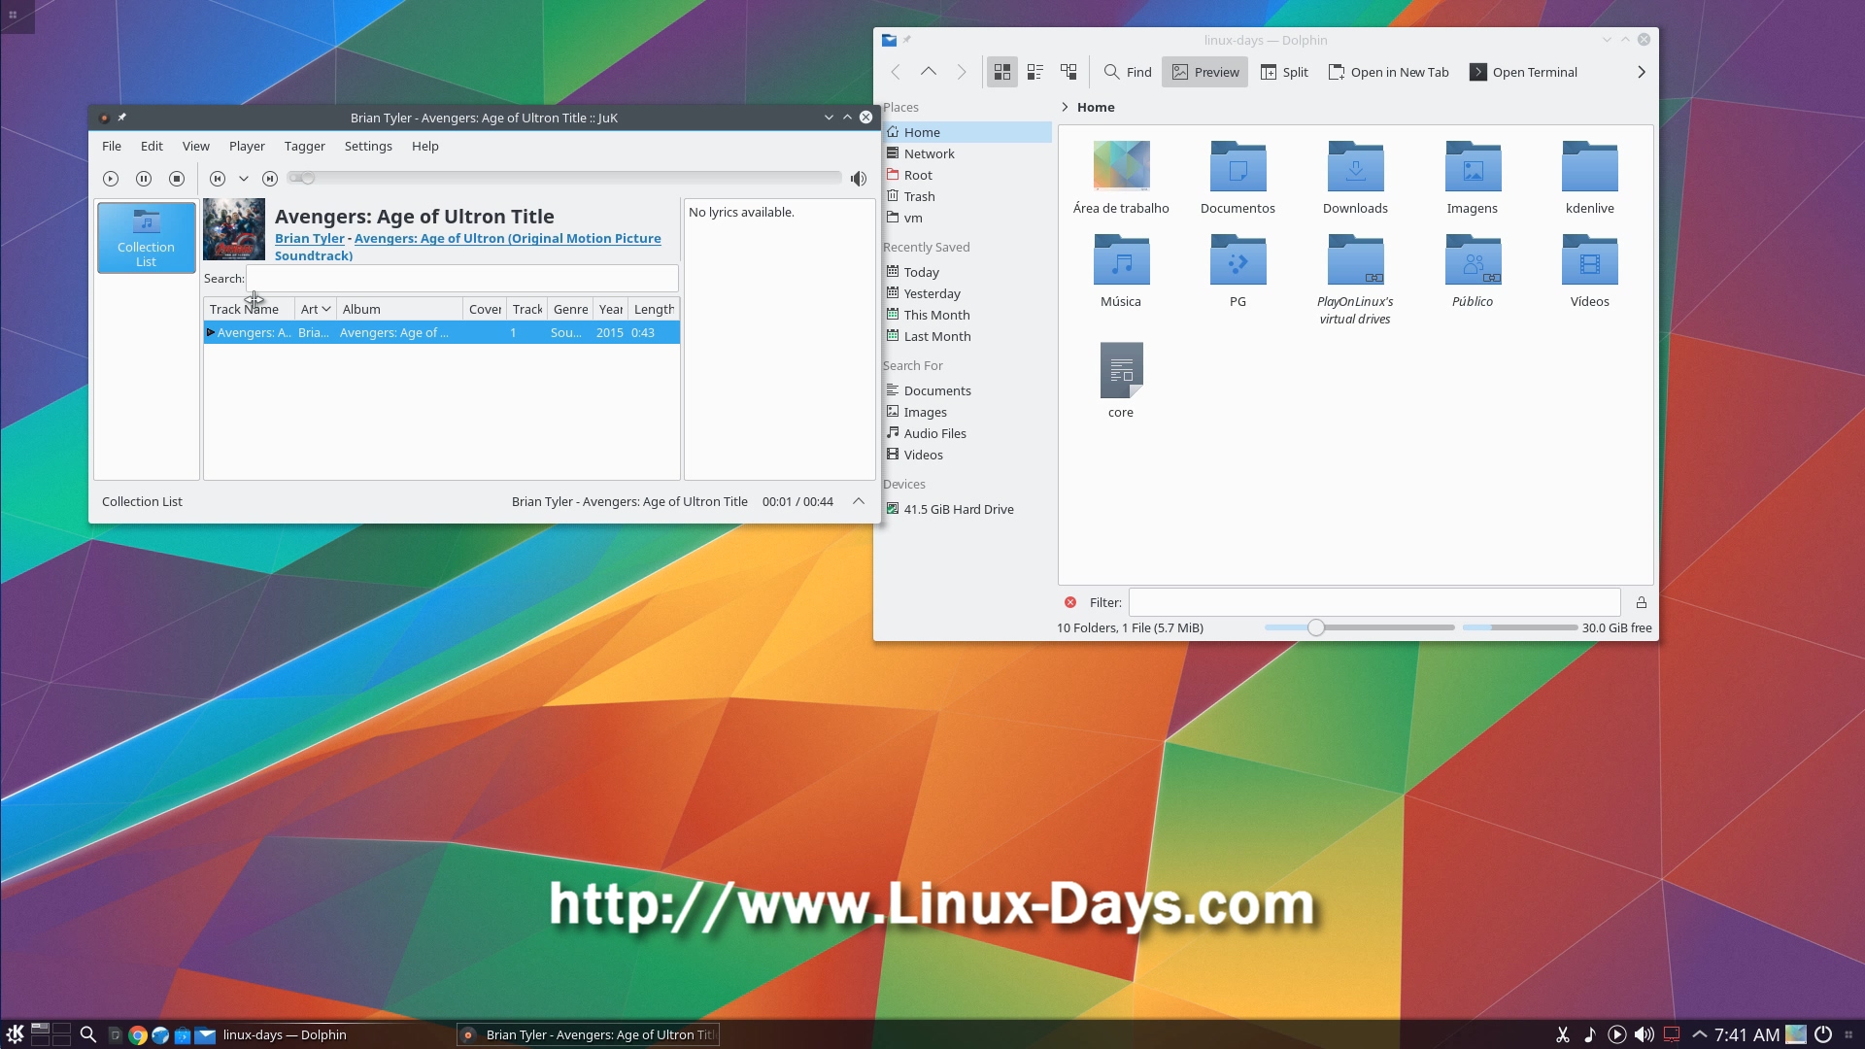
Task: Open the Vídeos folder icon
Action: (x=1590, y=260)
